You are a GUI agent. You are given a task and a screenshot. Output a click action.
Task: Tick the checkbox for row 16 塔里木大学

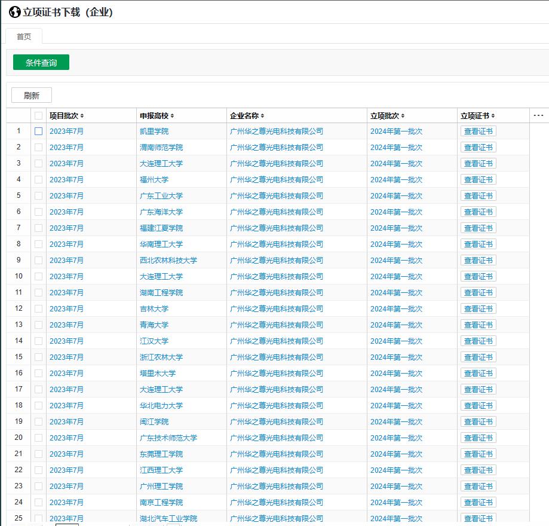click(x=38, y=374)
